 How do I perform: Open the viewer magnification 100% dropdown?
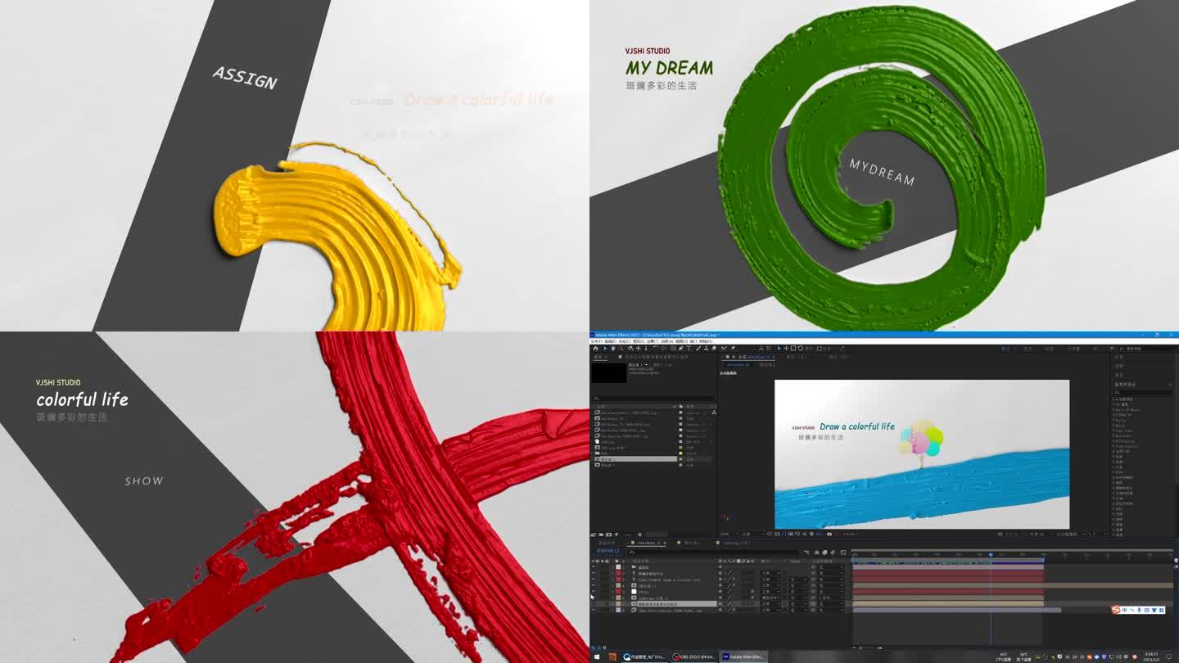tap(727, 534)
